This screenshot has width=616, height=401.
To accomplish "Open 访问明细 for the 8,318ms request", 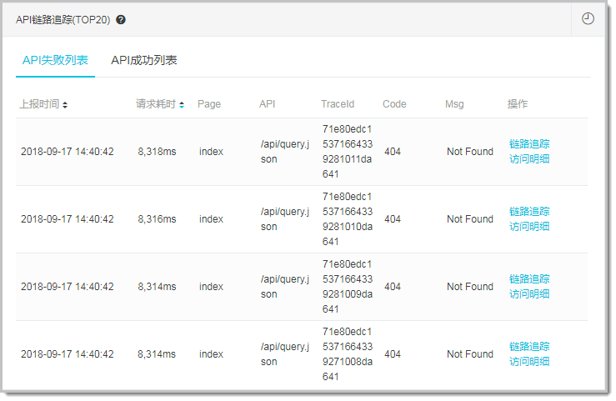I will point(529,158).
